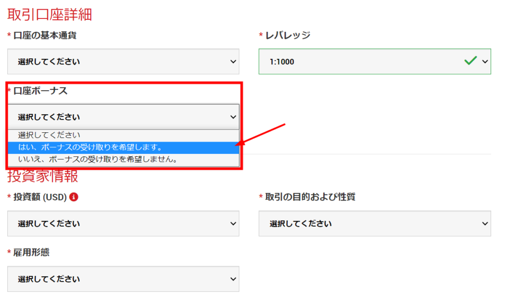Click the 雇用形態 label
The width and height of the screenshot is (526, 300).
click(x=31, y=252)
